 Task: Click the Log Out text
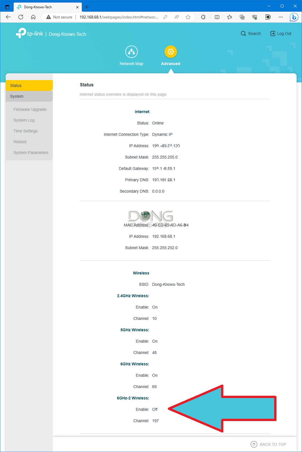point(284,33)
